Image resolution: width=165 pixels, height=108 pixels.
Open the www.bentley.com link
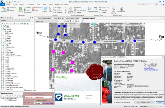(149, 68)
